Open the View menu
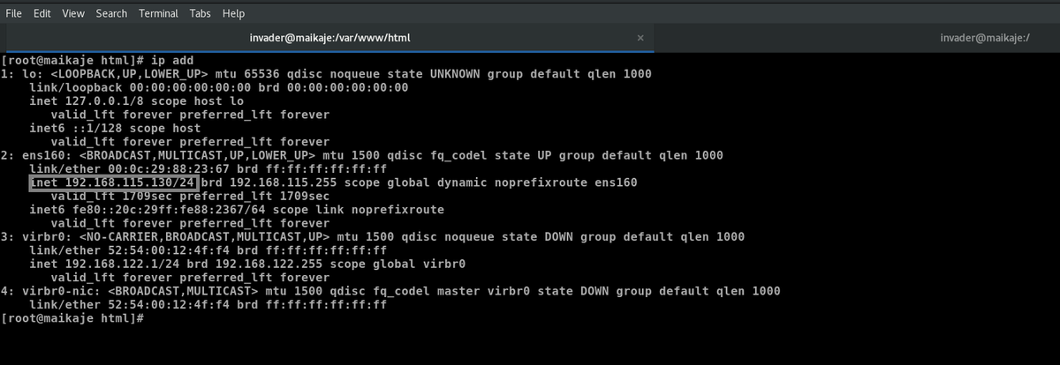 73,13
